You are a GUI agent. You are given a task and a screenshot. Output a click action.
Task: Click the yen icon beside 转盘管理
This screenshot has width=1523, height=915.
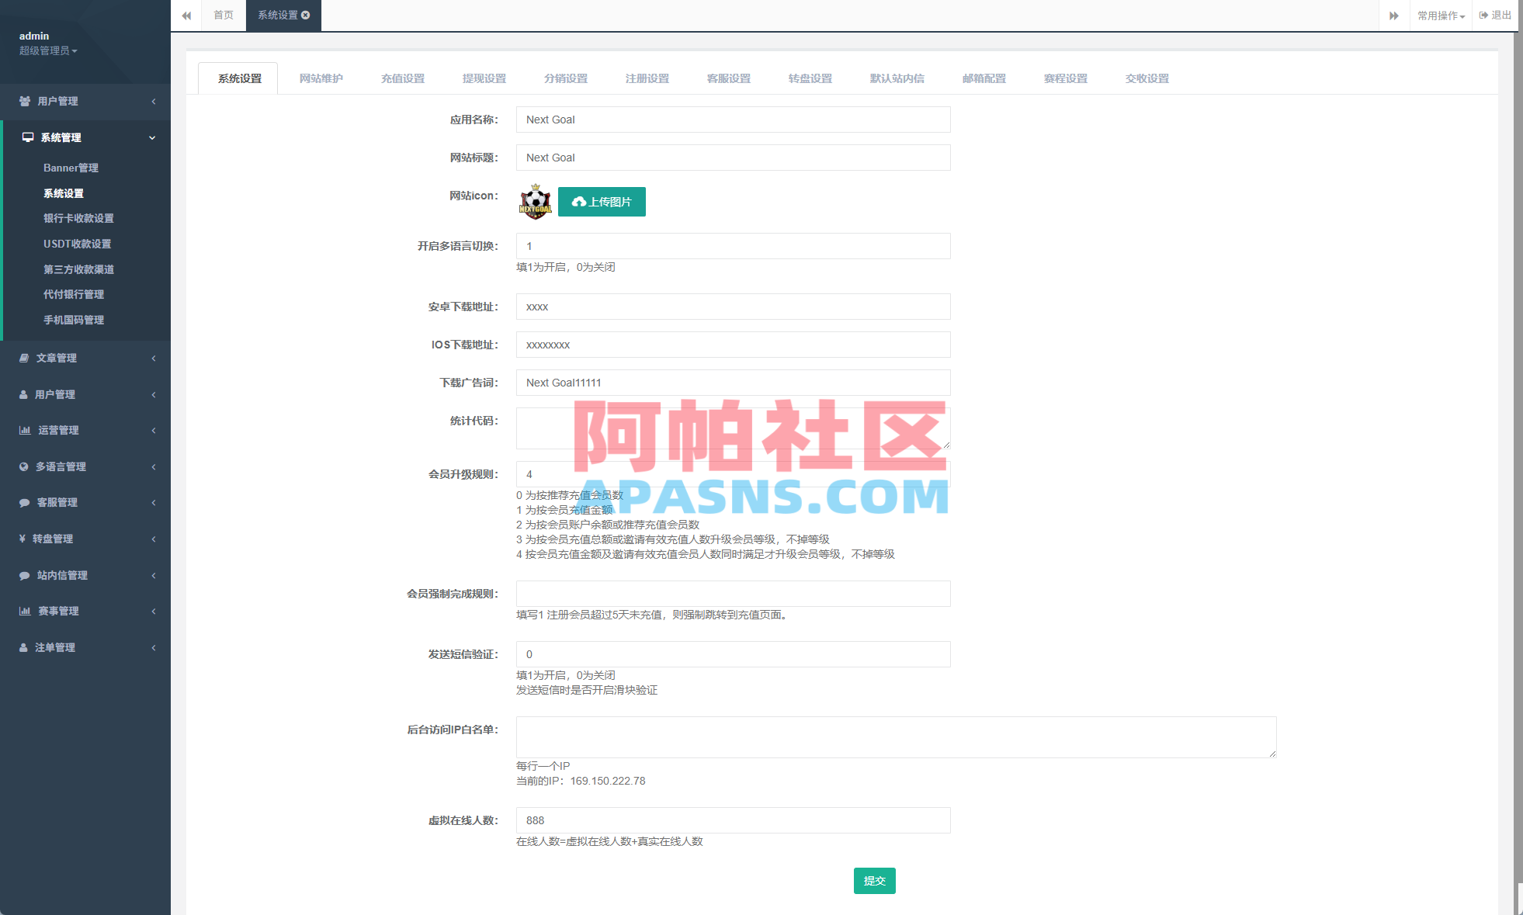pyautogui.click(x=23, y=539)
